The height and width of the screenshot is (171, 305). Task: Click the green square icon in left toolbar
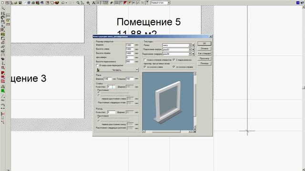3,91
